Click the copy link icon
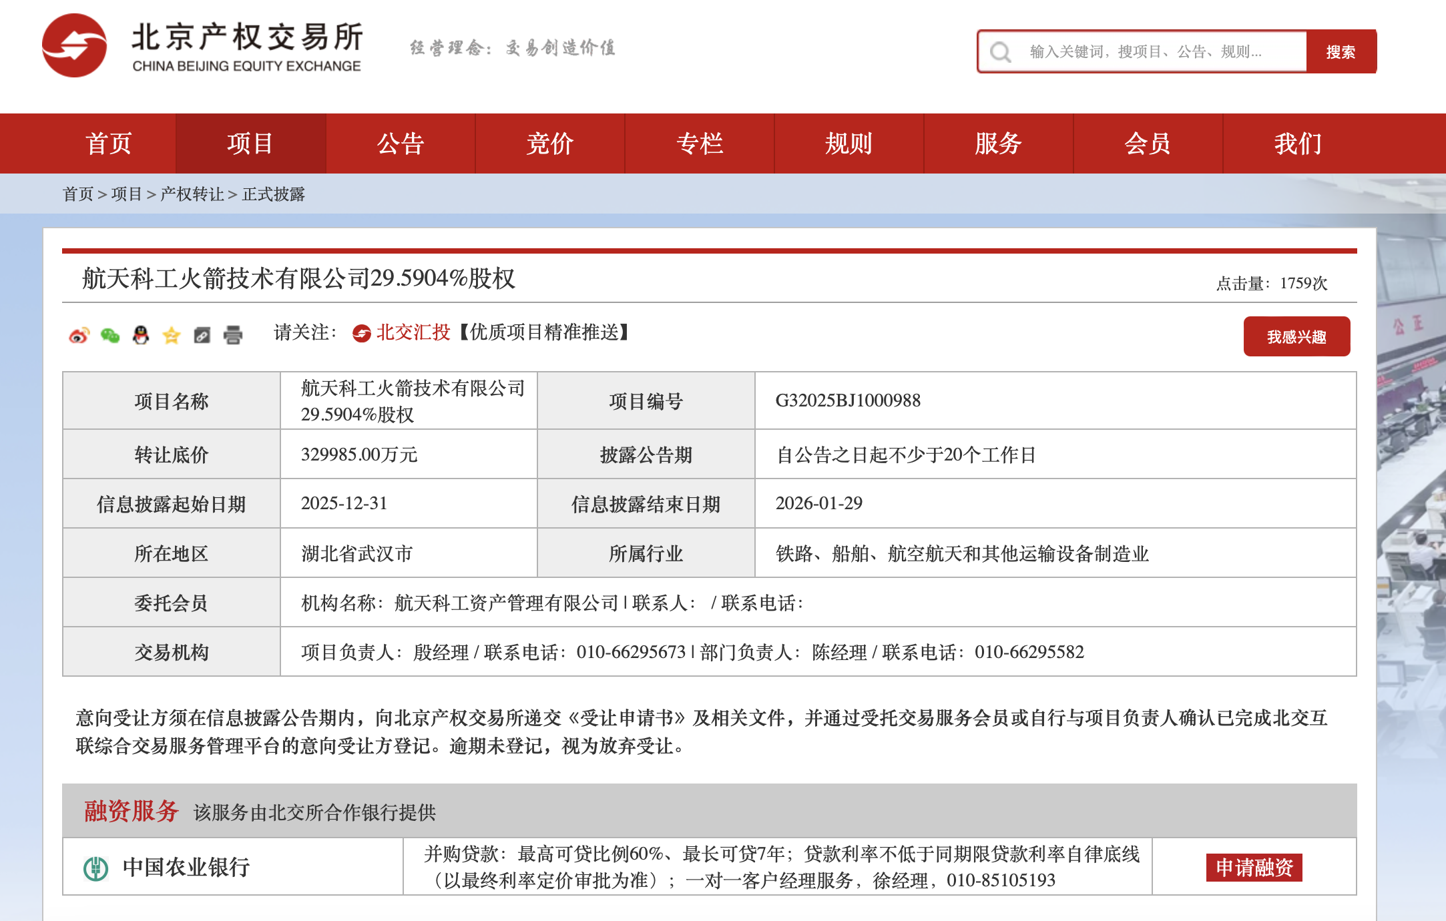 [x=202, y=335]
